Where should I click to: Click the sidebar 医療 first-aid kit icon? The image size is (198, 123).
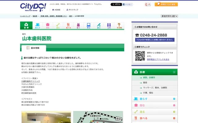tap(136, 72)
